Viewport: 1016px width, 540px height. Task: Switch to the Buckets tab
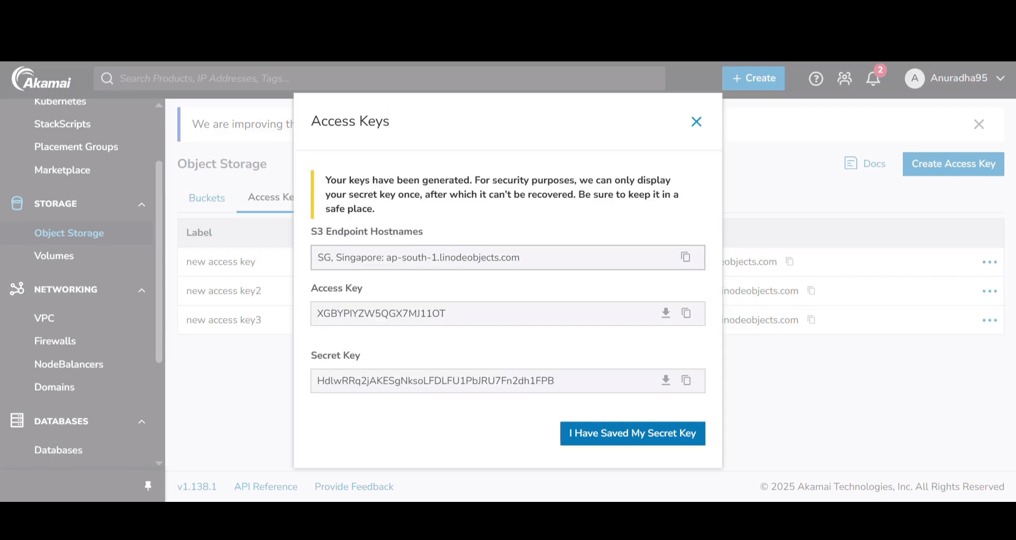(x=207, y=198)
